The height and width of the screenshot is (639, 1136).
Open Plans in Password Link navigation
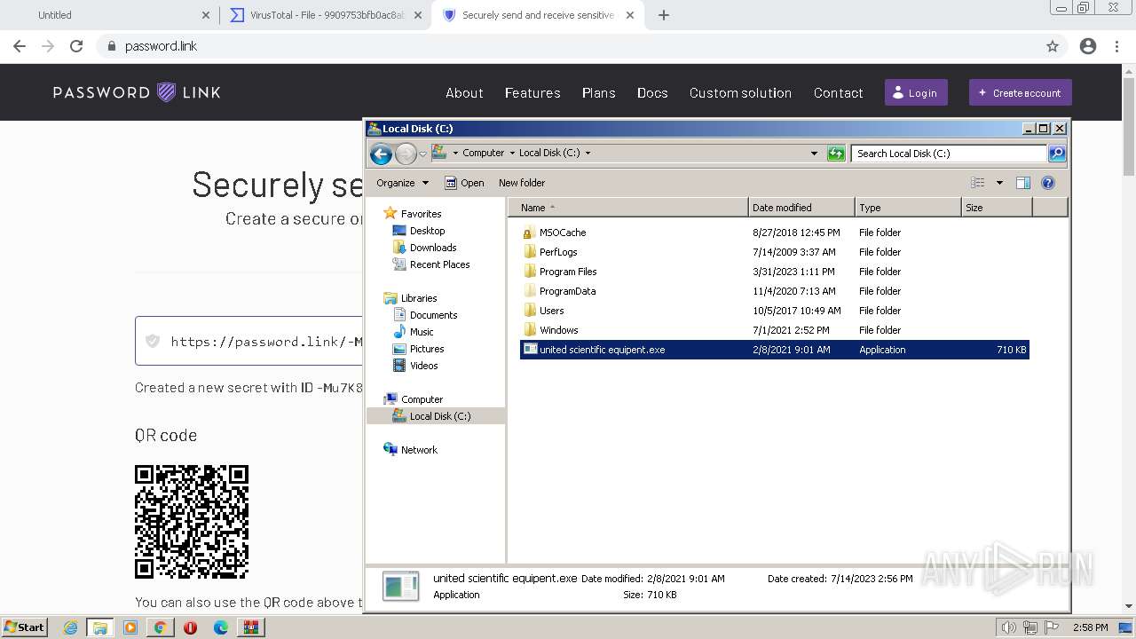599,92
